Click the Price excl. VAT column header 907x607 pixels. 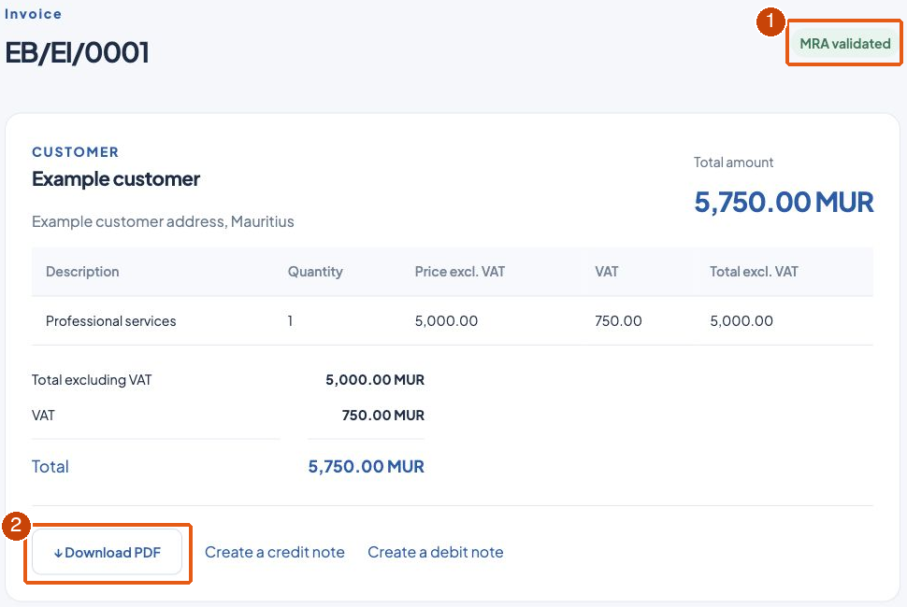[460, 272]
